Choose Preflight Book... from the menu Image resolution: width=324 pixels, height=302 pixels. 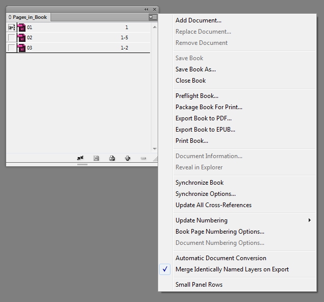197,96
